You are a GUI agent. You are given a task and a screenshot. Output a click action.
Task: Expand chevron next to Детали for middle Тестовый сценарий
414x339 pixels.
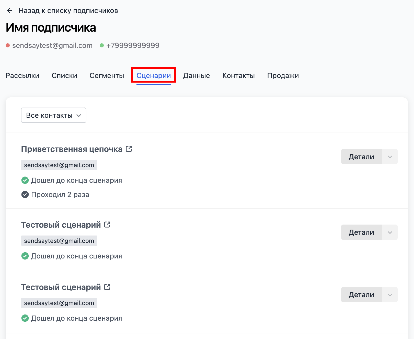click(390, 232)
